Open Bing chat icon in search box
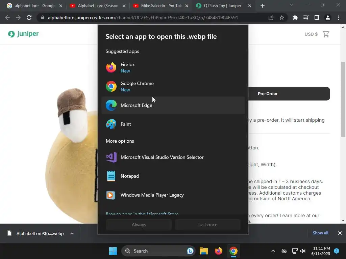 [190, 251]
